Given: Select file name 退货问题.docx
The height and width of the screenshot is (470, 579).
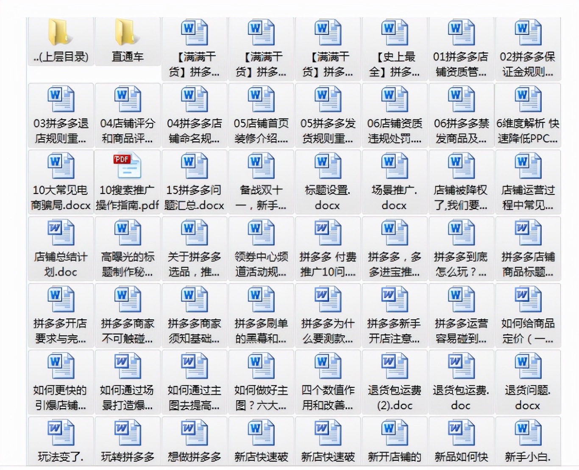Looking at the screenshot, I should [x=528, y=398].
